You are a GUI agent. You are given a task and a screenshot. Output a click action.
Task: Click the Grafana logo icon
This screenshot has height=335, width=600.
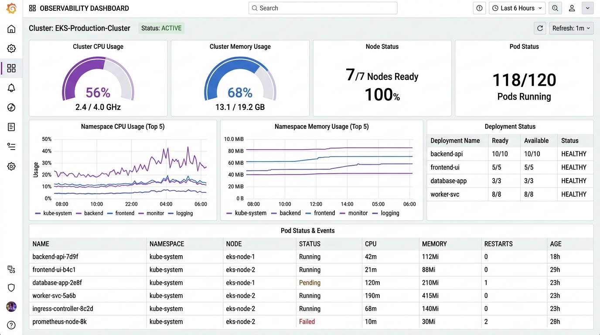coord(11,8)
